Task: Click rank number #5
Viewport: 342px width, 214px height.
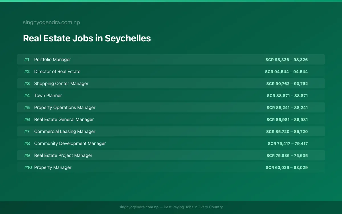Action: 27,108
